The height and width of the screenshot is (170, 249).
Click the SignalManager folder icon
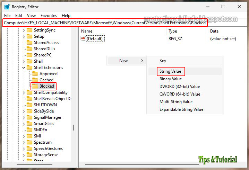[x=29, y=117]
